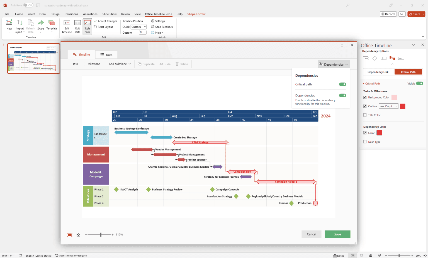The width and height of the screenshot is (428, 258).
Task: Expand the Add swimlane dropdown
Action: point(130,64)
